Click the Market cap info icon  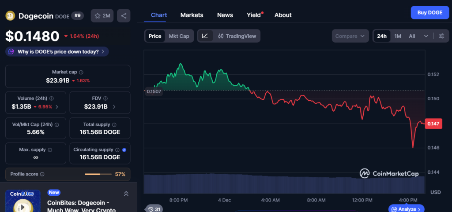(81, 72)
